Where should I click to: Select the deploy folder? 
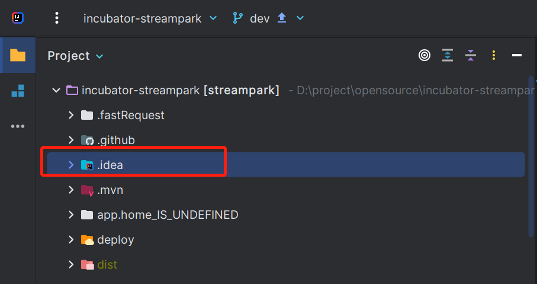tap(115, 240)
